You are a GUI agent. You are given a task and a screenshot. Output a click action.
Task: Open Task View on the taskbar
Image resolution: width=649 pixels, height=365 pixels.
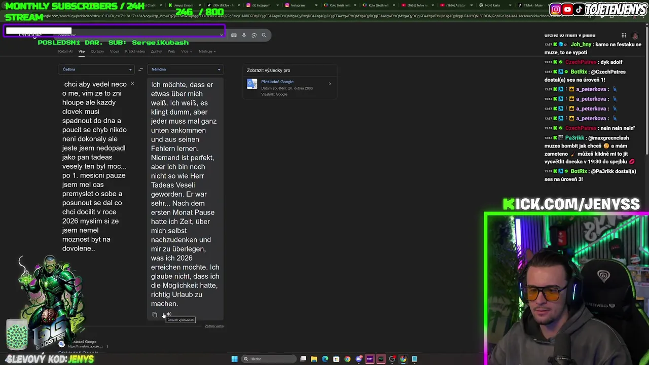pyautogui.click(x=303, y=359)
